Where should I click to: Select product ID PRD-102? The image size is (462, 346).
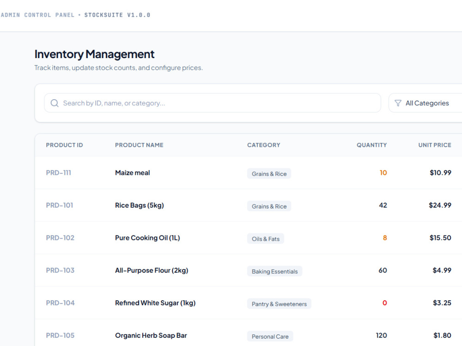(60, 238)
